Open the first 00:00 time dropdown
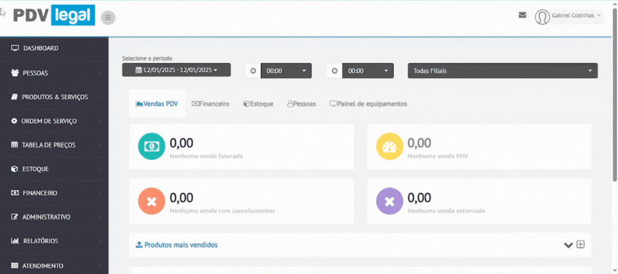Viewport: 618px width, 274px height. pyautogui.click(x=286, y=71)
